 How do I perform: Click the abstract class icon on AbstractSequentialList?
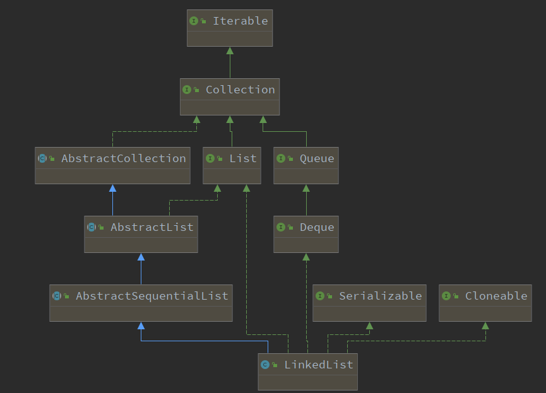click(x=57, y=296)
